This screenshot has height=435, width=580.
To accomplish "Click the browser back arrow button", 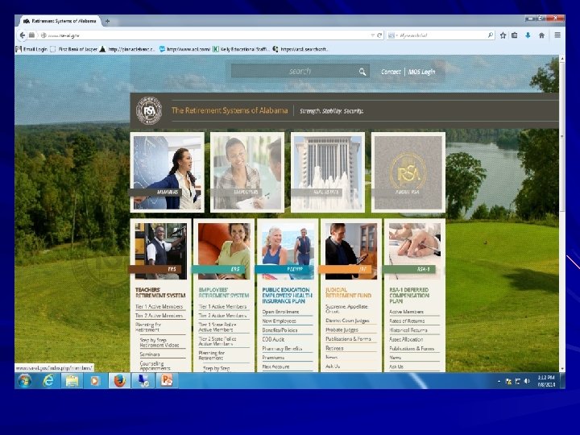I will point(23,35).
